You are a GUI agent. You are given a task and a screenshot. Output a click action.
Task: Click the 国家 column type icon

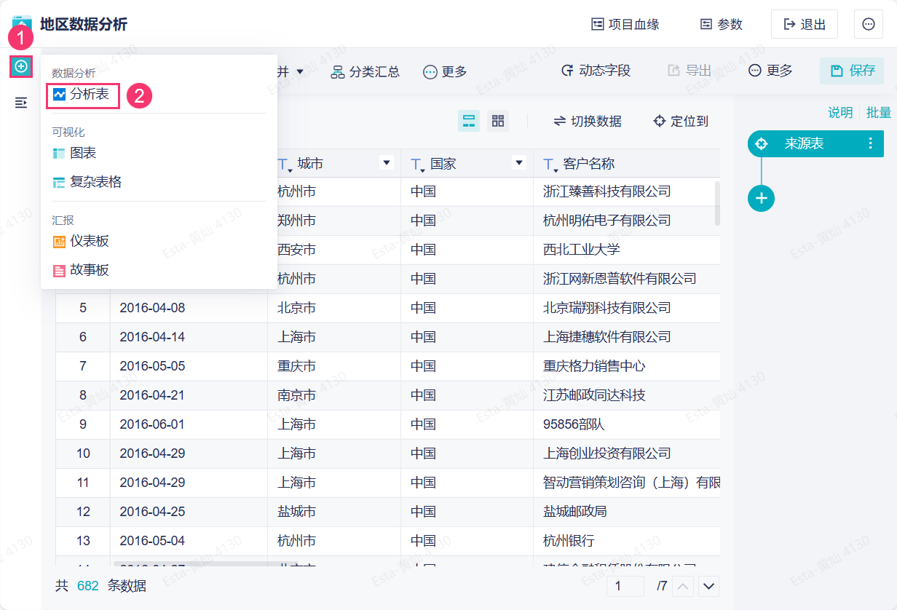[x=417, y=165]
